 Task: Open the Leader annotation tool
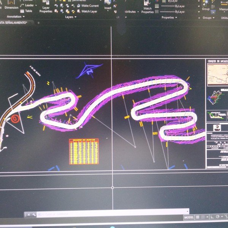(x=27, y=5)
